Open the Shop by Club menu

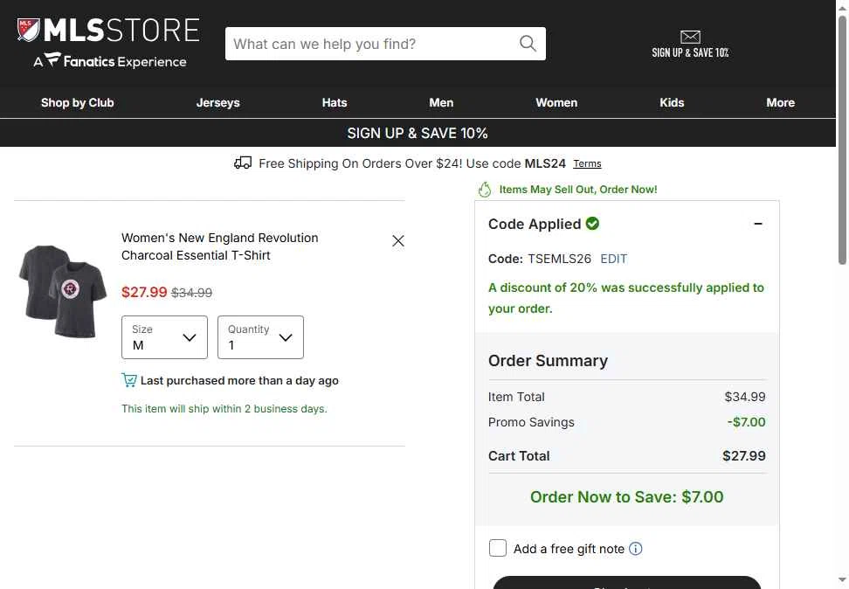click(78, 102)
